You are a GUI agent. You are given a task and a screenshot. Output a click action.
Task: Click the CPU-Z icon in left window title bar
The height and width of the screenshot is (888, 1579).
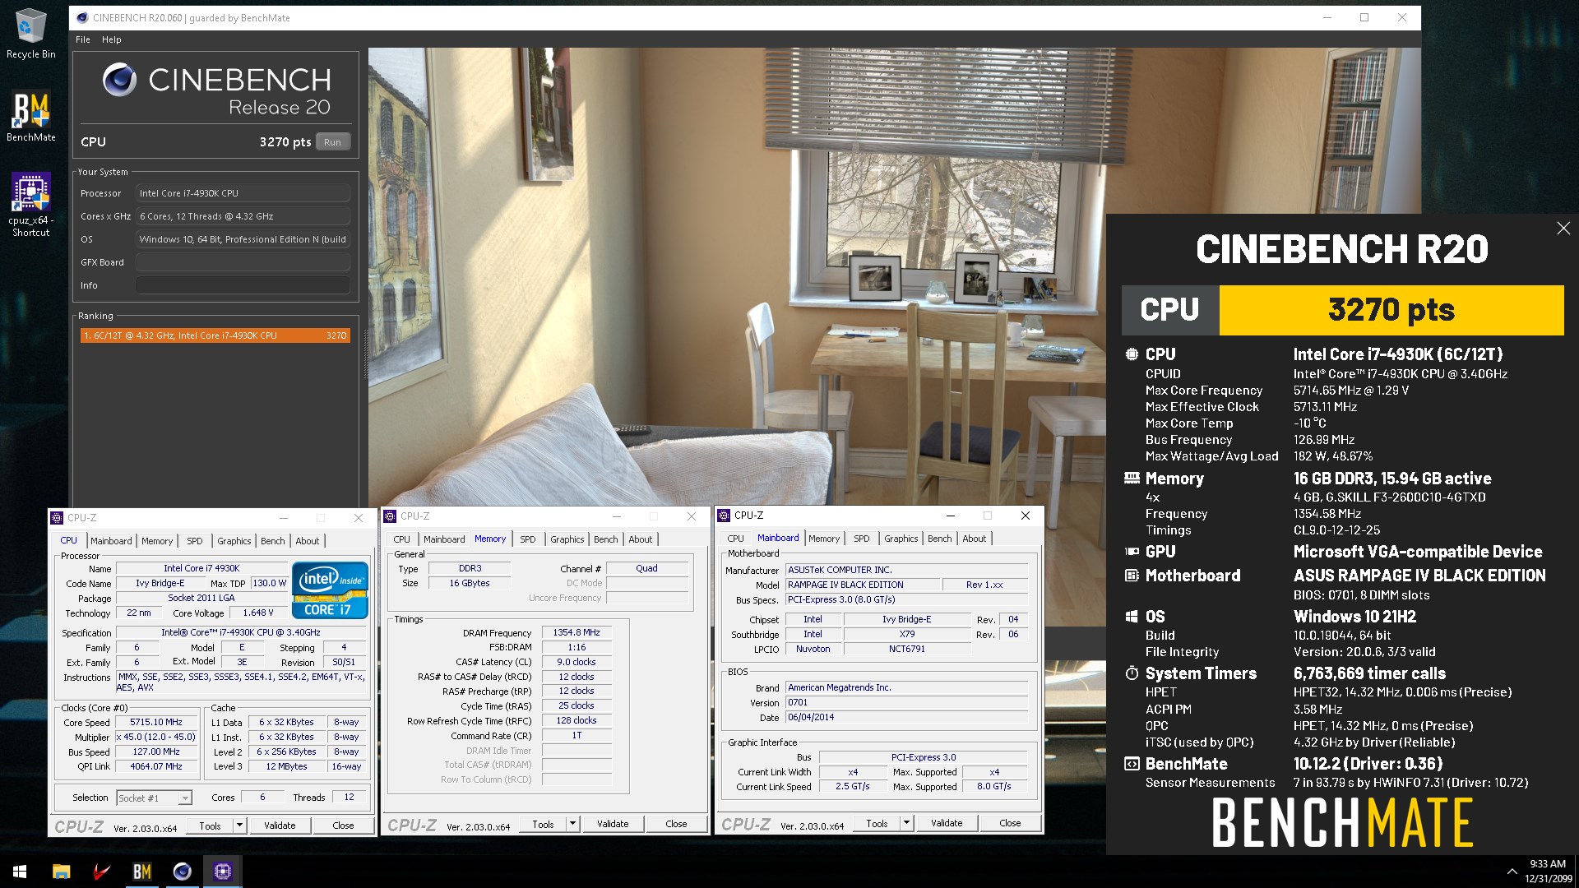coord(57,518)
